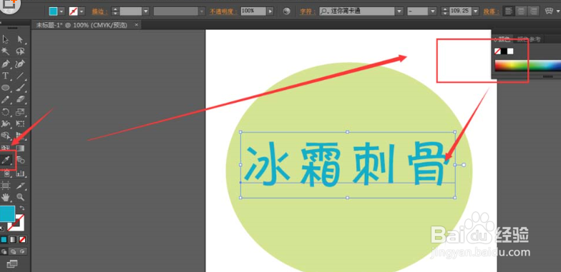Select the Curvature tool

click(20, 64)
